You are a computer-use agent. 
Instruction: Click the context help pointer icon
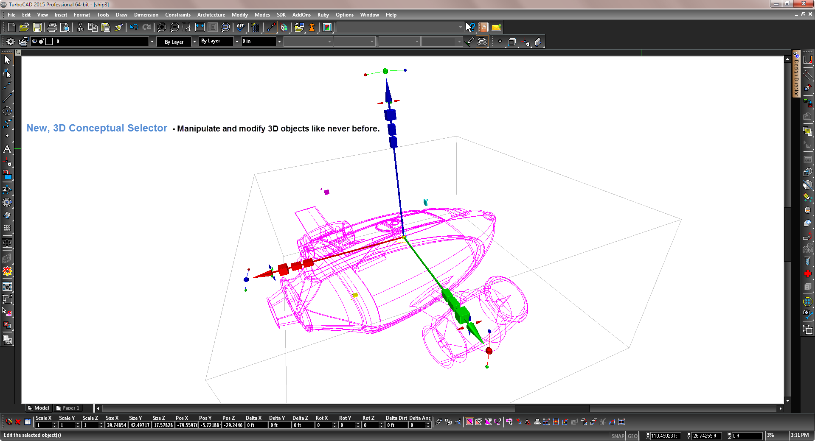point(470,28)
